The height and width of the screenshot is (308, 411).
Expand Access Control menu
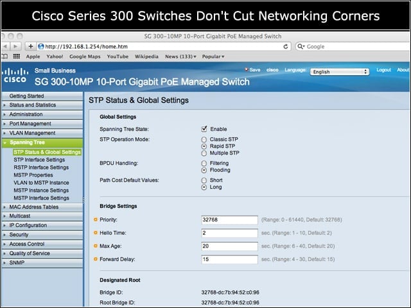[x=42, y=244]
